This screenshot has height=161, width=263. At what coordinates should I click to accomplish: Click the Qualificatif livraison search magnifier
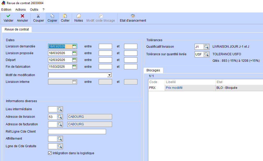point(206,47)
